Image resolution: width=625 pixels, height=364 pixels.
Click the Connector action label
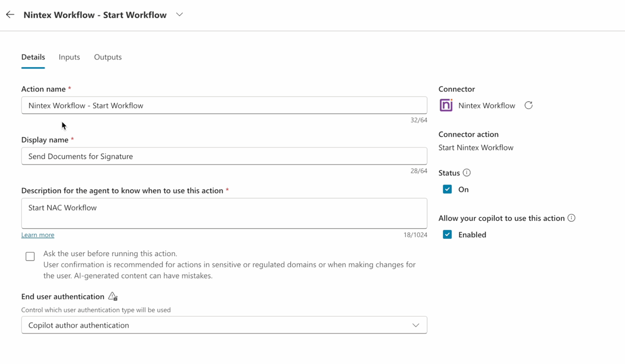tap(469, 134)
